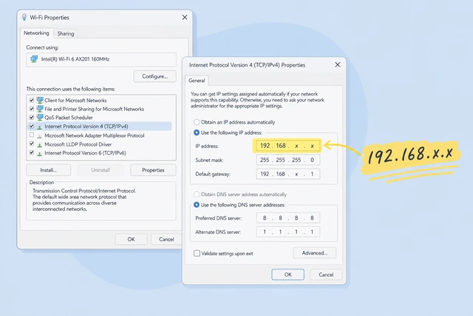Enable Microsoft Network Adapter Multiplexor Protocol checkbox
Image resolution: width=473 pixels, height=316 pixels.
[31, 135]
